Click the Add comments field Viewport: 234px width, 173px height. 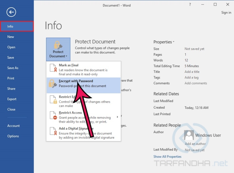tap(196, 83)
